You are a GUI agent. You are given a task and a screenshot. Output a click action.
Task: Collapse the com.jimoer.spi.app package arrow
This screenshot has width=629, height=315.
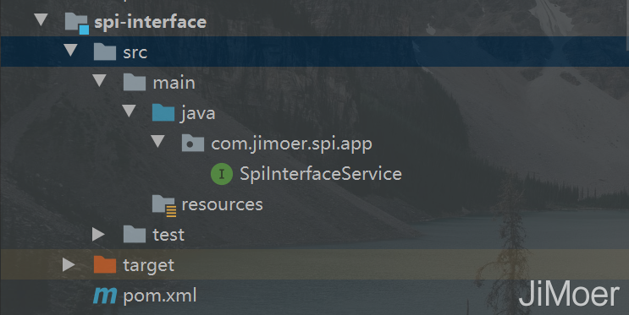pos(158,141)
